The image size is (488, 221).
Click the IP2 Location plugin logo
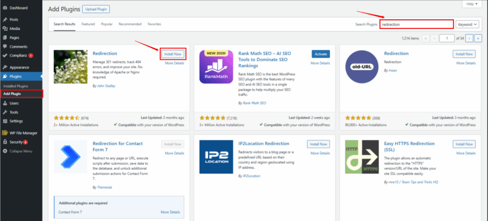(216, 157)
